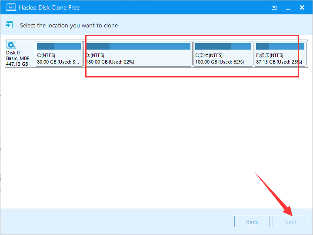This screenshot has height=235, width=313.
Task: Close the Hasleo Disk Clone window
Action: click(302, 7)
